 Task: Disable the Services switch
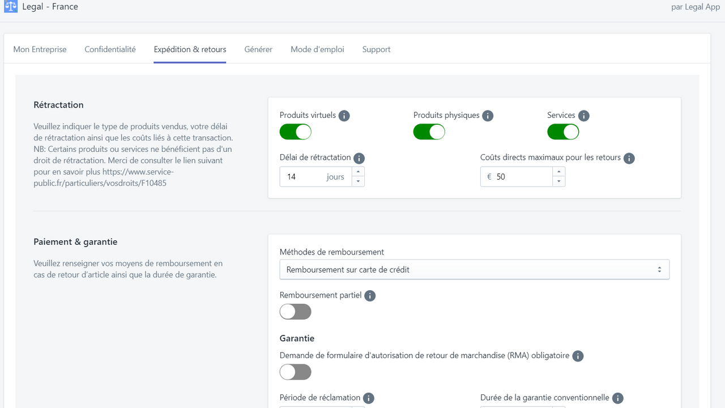click(563, 132)
